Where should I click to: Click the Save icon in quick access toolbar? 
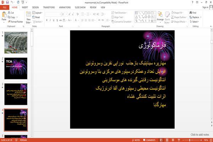(x=7, y=2)
